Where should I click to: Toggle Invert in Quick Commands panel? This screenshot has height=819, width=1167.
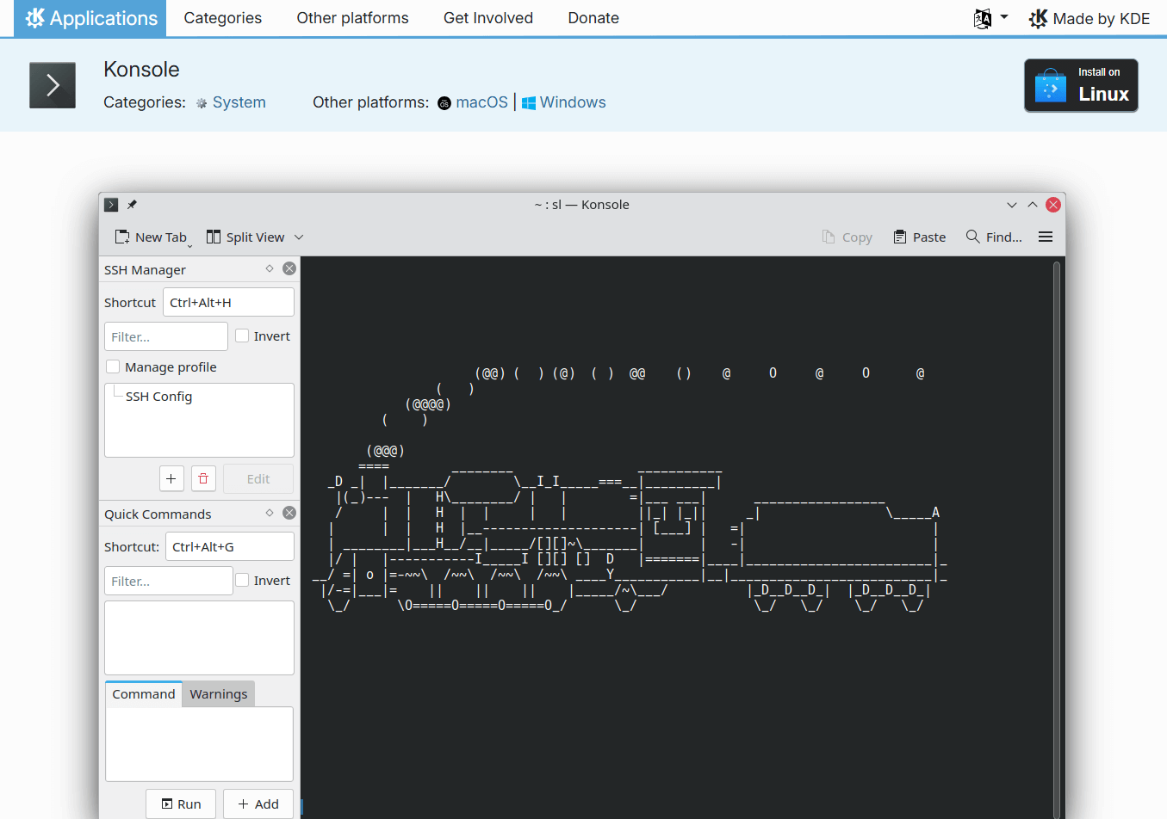[242, 580]
